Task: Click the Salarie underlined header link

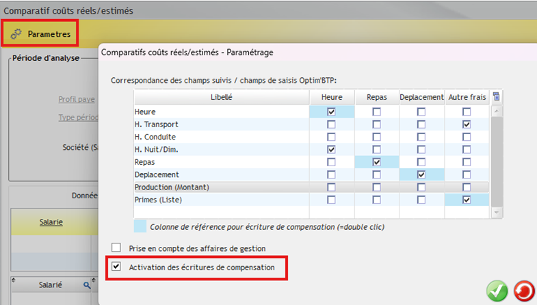Action: 51,222
